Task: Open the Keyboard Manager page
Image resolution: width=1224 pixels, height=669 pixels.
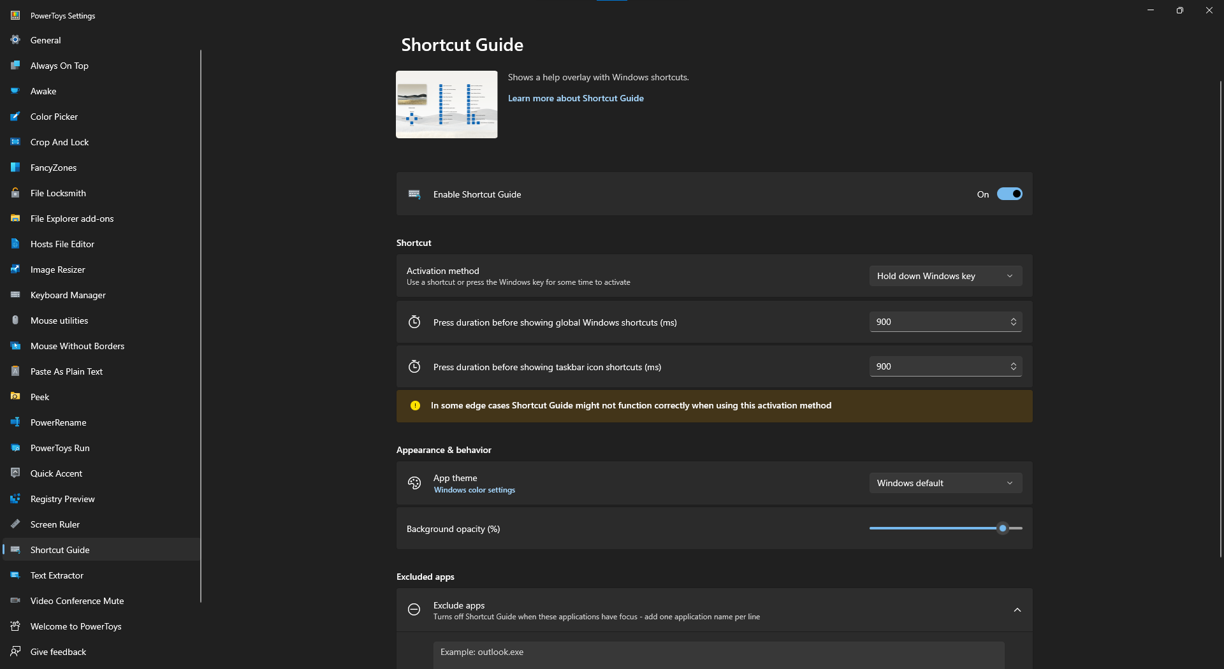Action: 68,295
